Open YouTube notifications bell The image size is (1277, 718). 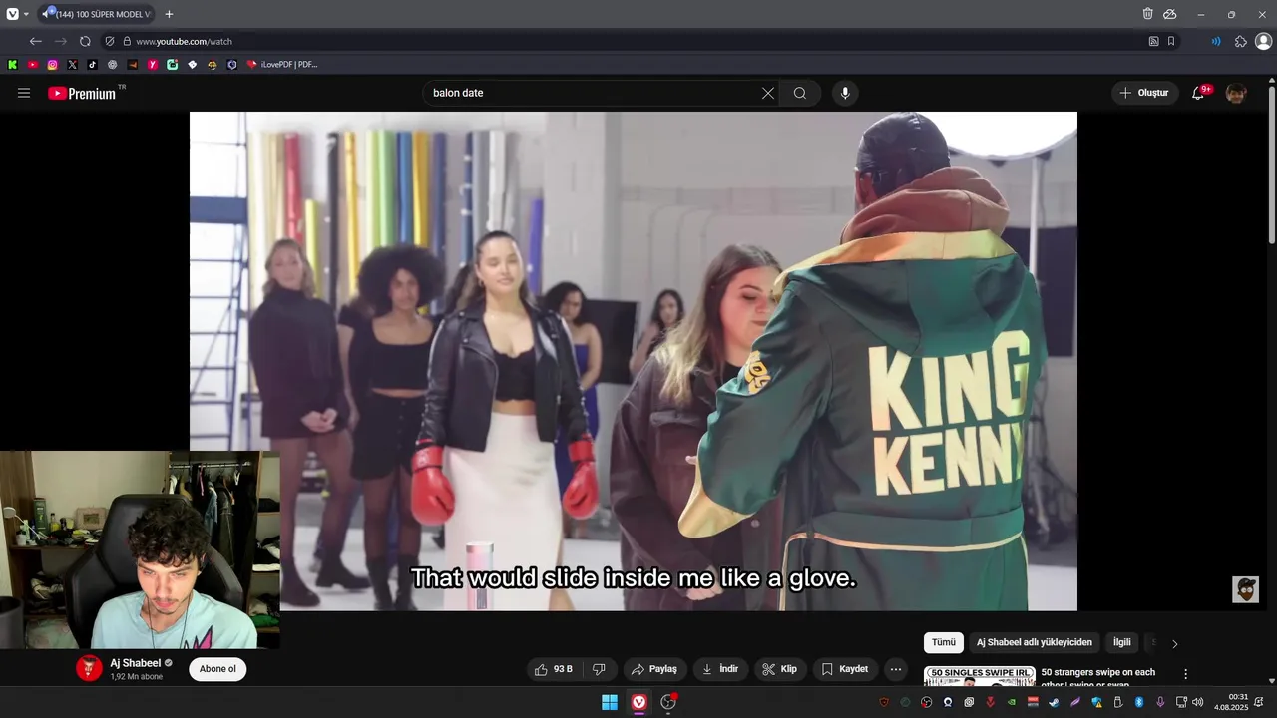tap(1199, 93)
